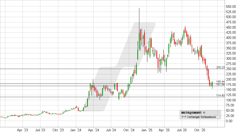Select the 250.23 price level label
This screenshot has height=134, width=238.
[220, 68]
